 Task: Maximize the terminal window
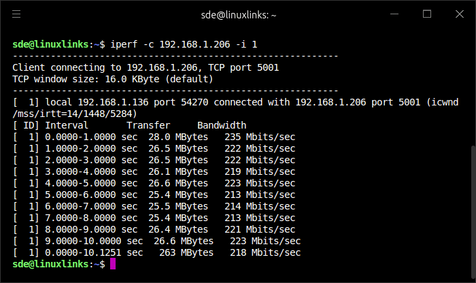(x=427, y=14)
